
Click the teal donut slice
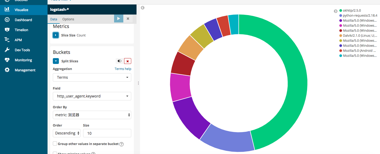[x=234, y=24]
